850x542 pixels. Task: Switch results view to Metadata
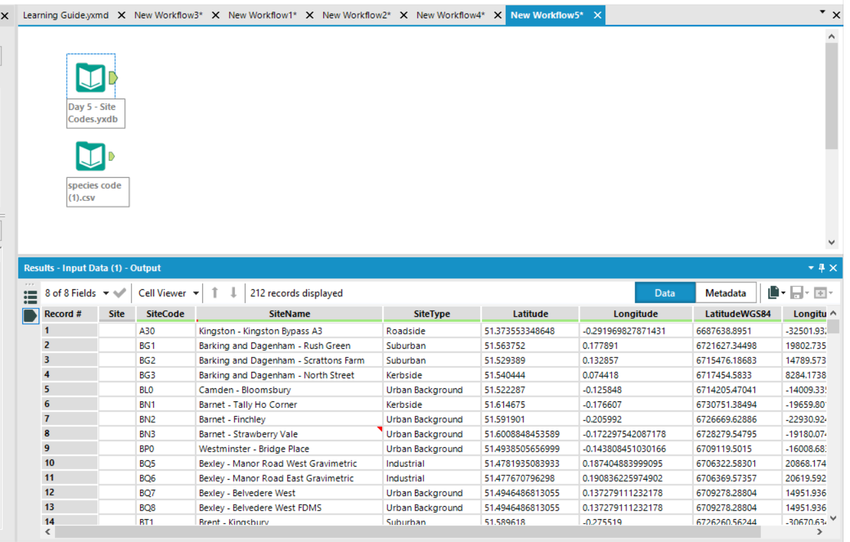pos(725,293)
